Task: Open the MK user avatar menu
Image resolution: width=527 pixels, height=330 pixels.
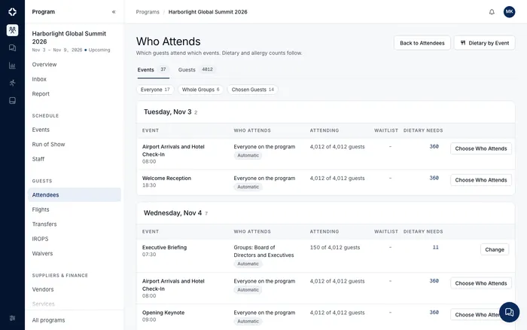Action: [509, 12]
